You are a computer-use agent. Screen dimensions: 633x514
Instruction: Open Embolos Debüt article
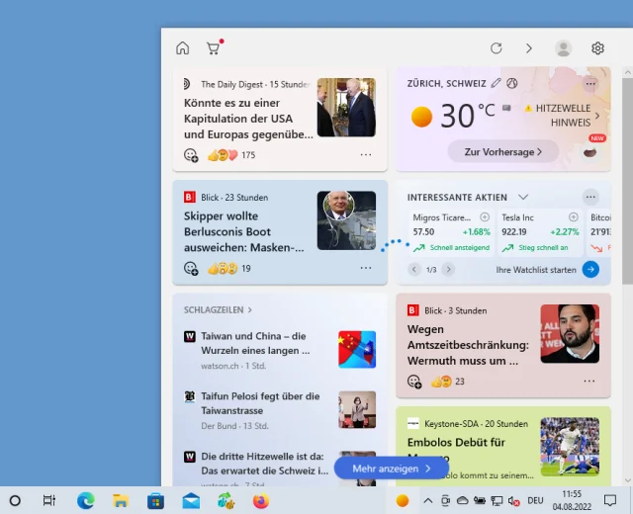[x=456, y=443]
